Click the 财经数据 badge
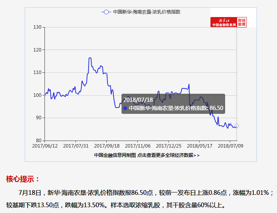277x213 pixels. pos(242,22)
